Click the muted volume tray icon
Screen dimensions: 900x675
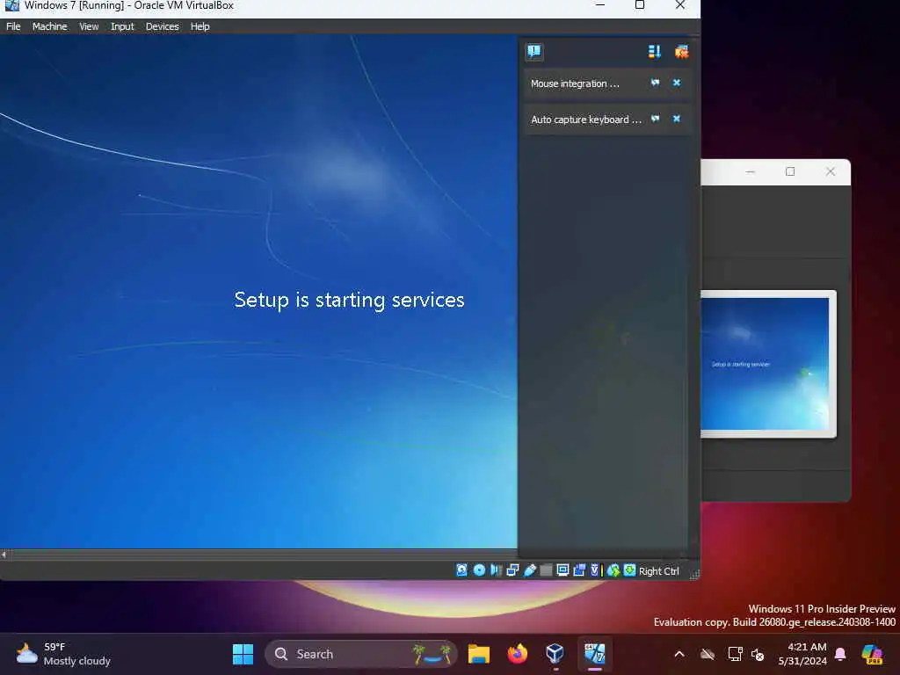pyautogui.click(x=758, y=654)
